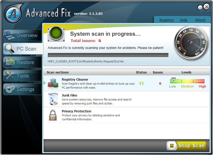Image resolution: width=213 pixels, height=155 pixels.
Task: Stop the running scan
Action: tap(187, 146)
